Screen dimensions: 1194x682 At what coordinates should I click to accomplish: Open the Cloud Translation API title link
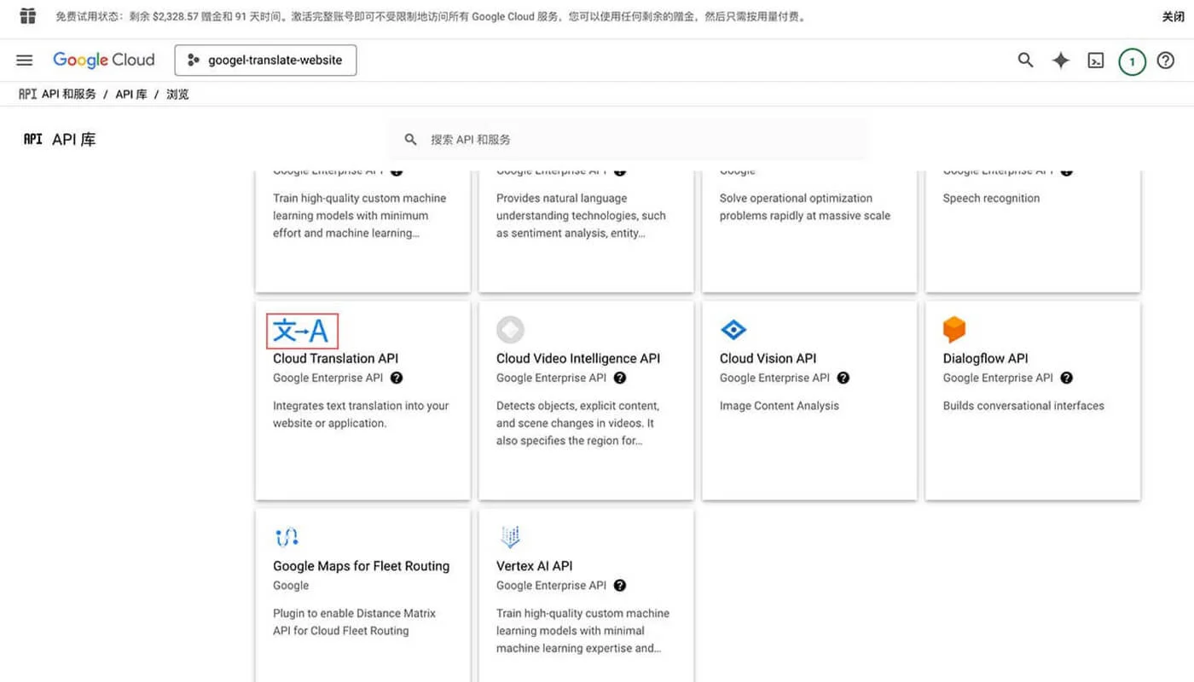334,358
